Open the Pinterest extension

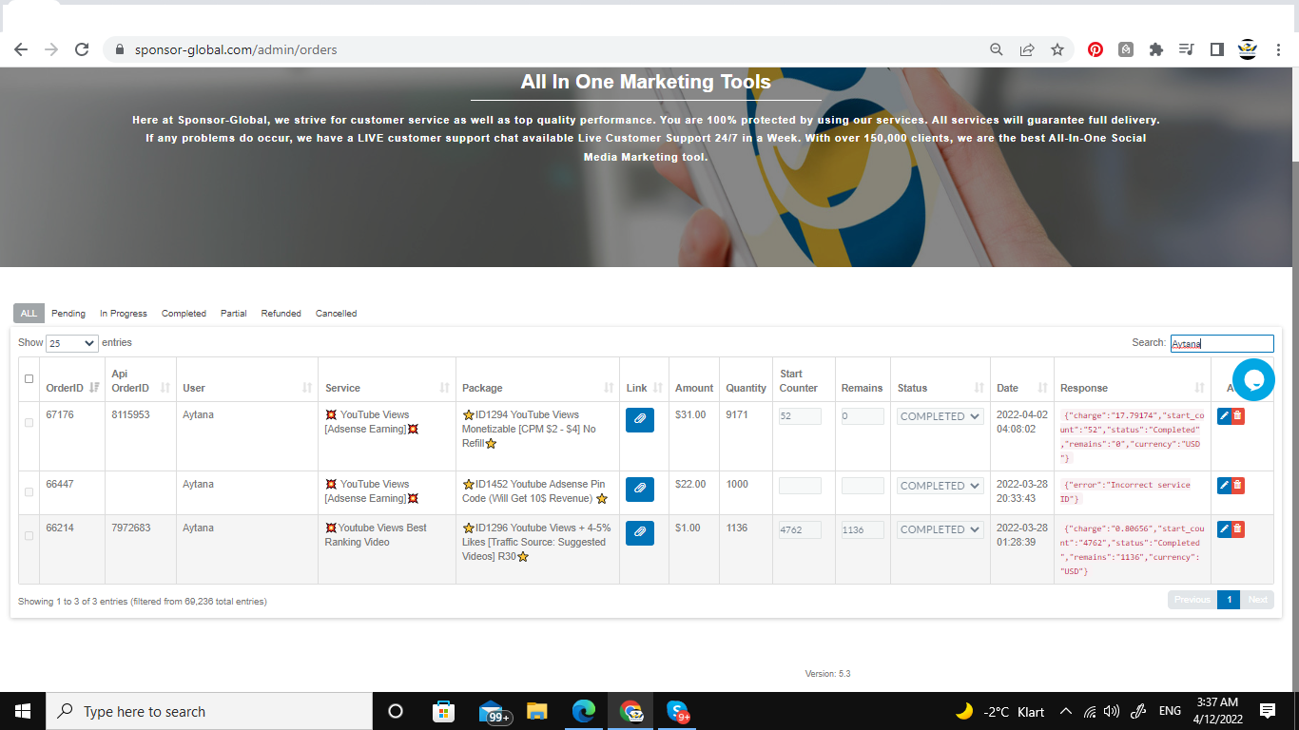pos(1095,49)
